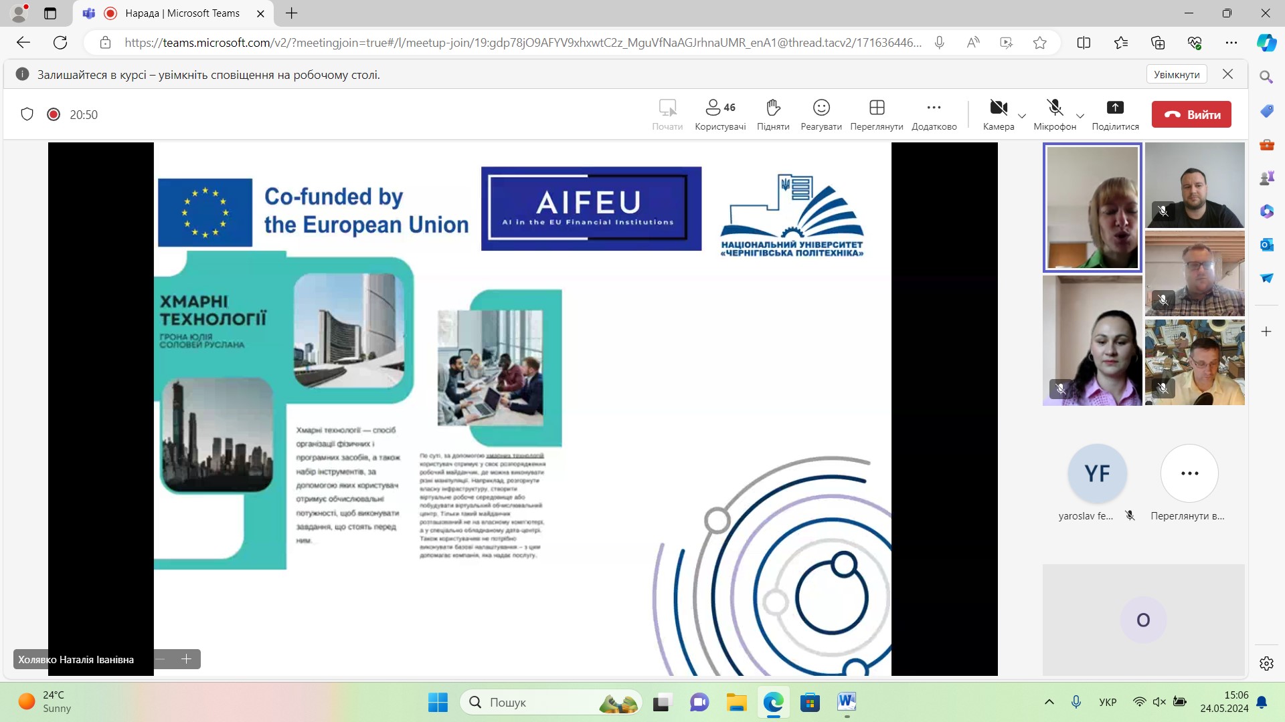Open Переглянути view layout options
Screen dimensions: 1285x722
click(x=877, y=114)
